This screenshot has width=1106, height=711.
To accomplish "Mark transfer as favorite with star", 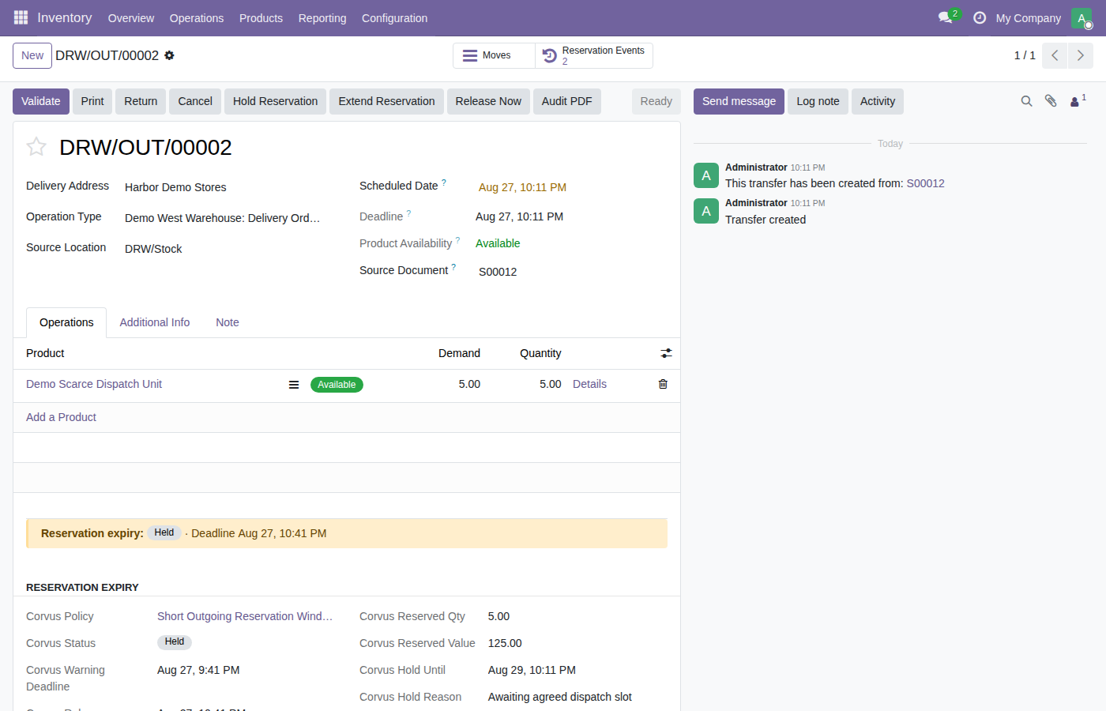I will [x=36, y=147].
